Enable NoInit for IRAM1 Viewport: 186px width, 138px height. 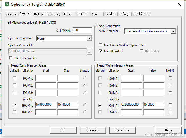[x=170, y=105]
